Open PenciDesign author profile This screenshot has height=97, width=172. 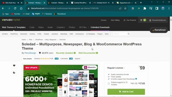(30, 53)
